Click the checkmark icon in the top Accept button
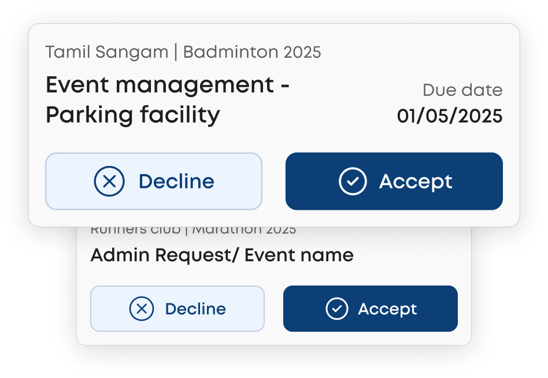548x378 pixels. (353, 181)
